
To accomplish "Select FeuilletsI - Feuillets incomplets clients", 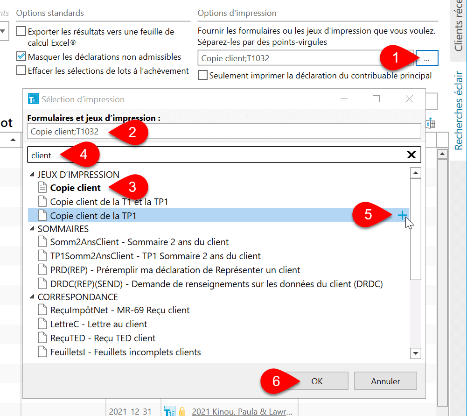I will (x=125, y=352).
